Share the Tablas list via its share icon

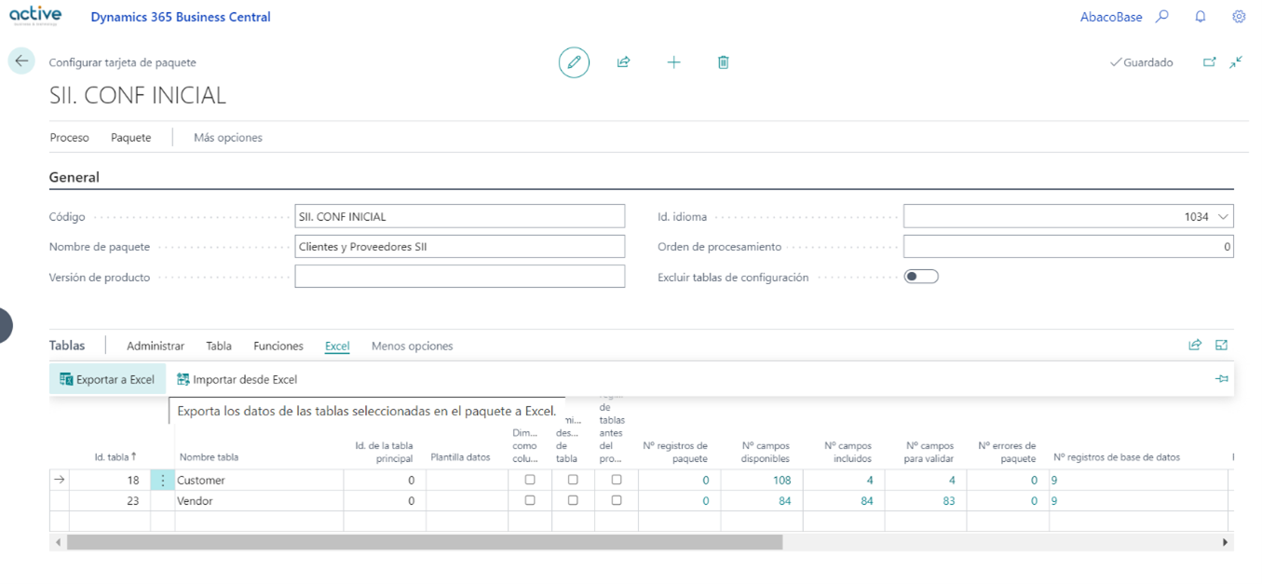pos(1195,346)
